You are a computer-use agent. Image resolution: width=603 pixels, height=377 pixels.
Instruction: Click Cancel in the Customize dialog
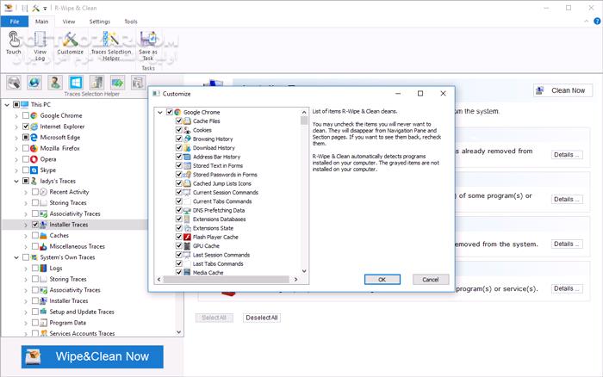point(430,280)
